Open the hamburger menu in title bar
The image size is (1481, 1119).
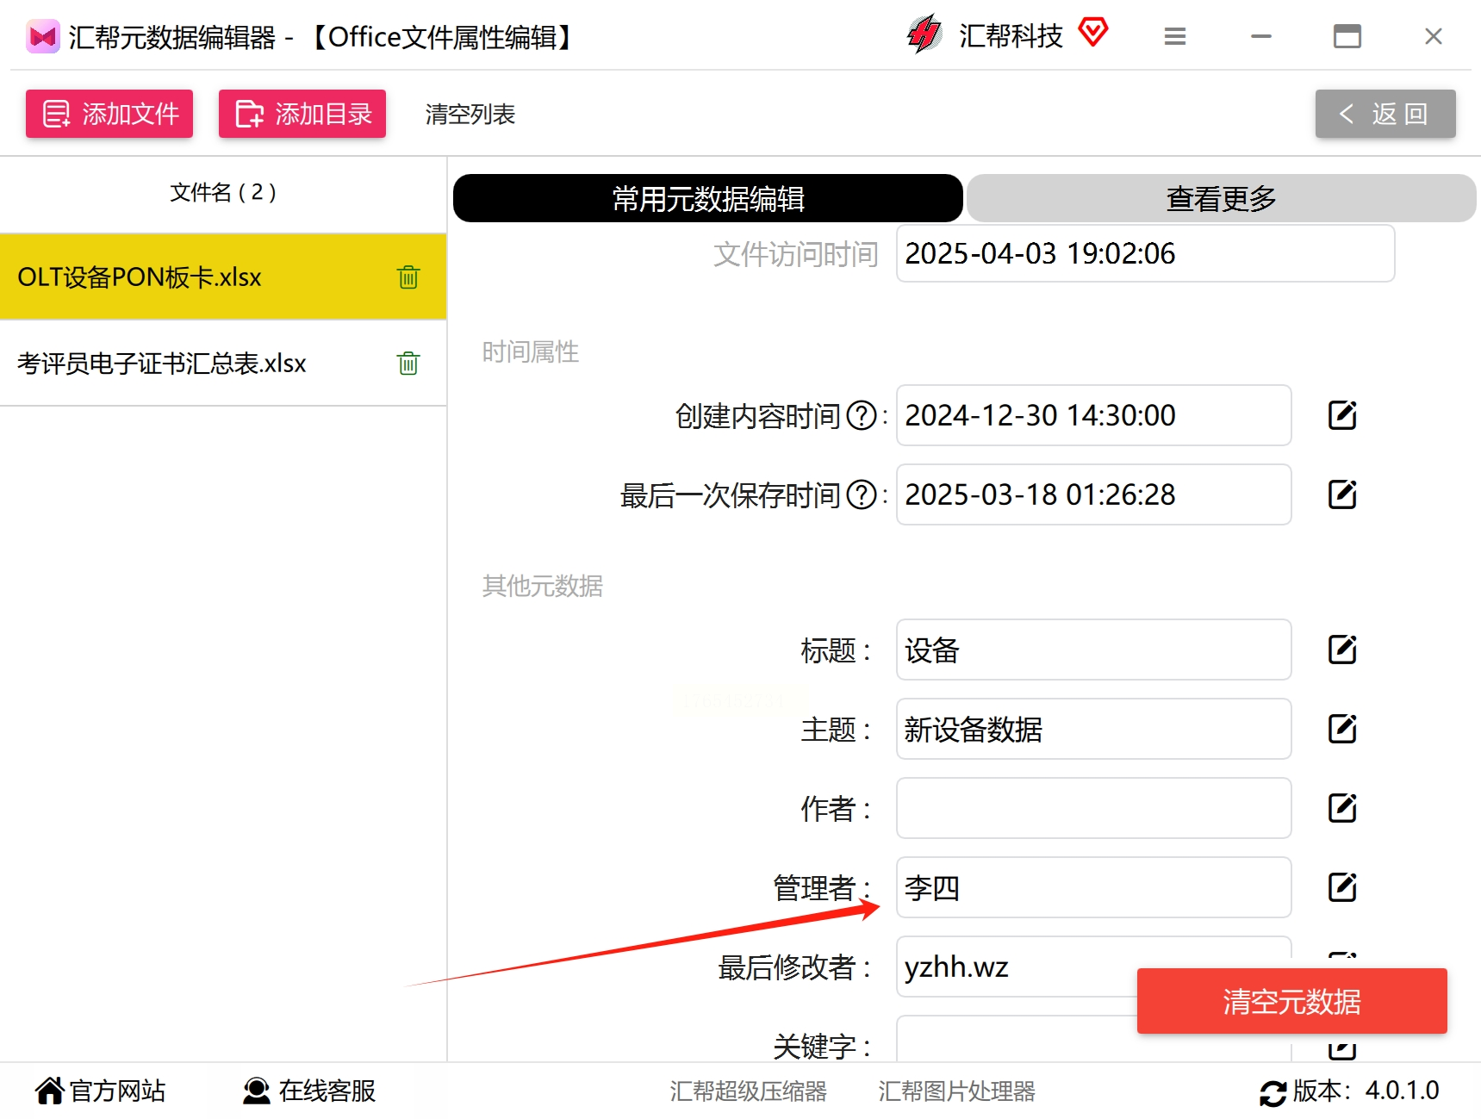tap(1175, 36)
